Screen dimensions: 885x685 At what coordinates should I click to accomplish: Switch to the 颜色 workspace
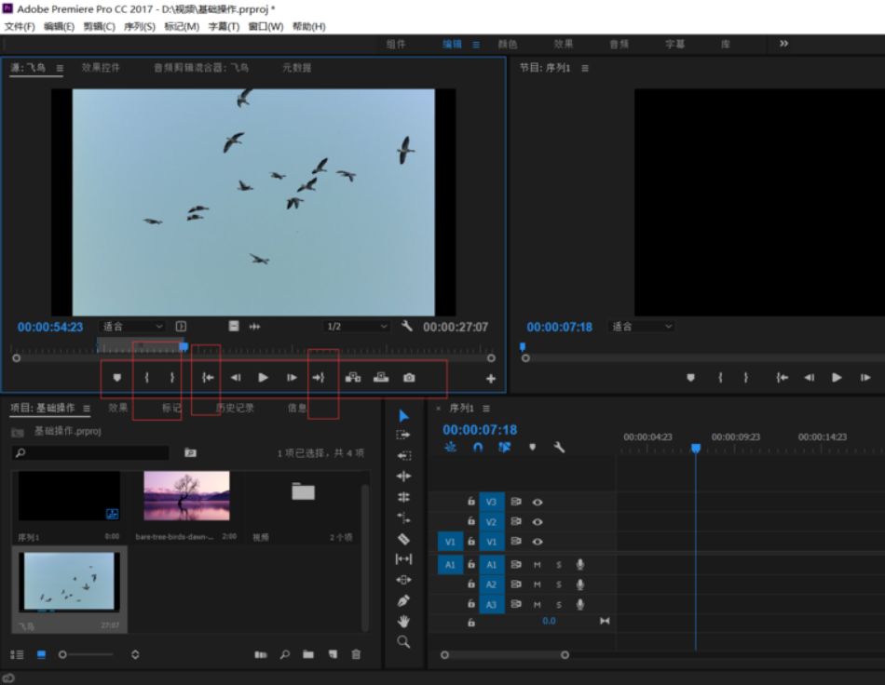click(508, 44)
